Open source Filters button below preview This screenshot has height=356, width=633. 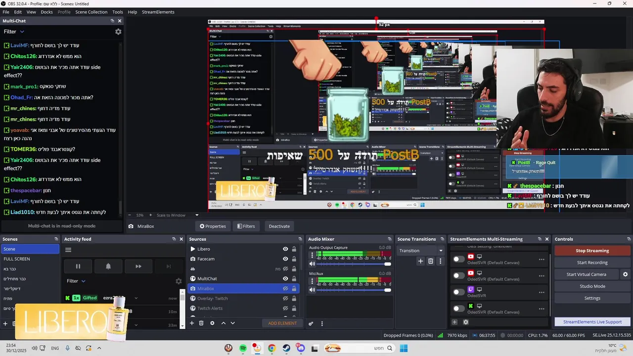coord(246,226)
